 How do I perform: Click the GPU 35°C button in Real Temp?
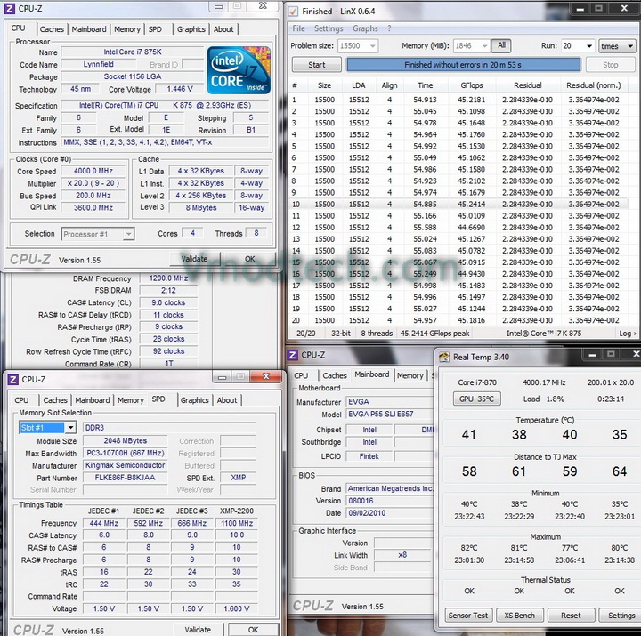pos(476,399)
